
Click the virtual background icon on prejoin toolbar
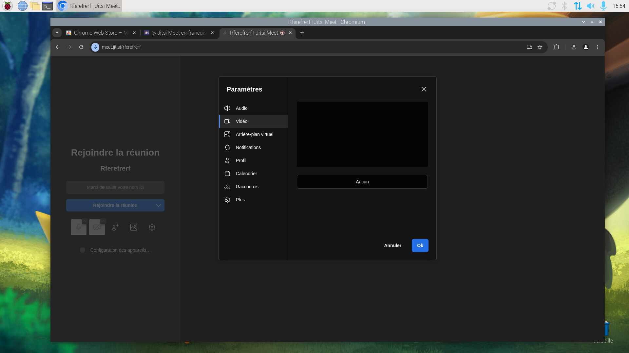[134, 227]
